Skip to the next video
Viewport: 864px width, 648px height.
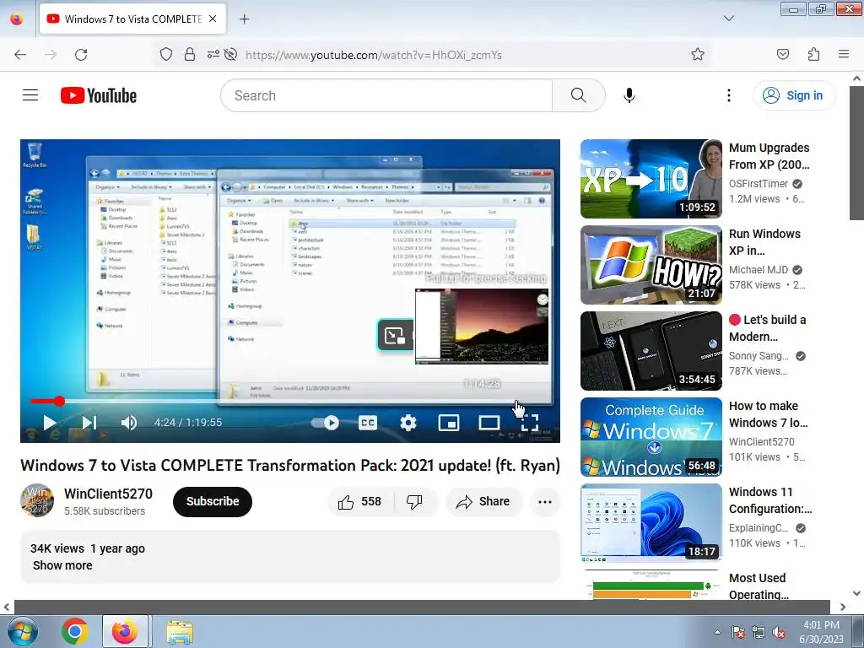(89, 423)
